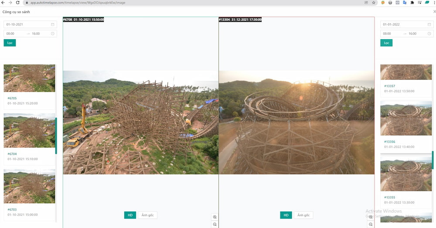Click the green profile avatar icon
The image size is (436, 228).
pos(427,3)
